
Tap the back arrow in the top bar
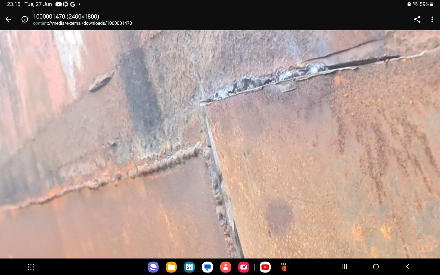(9, 19)
